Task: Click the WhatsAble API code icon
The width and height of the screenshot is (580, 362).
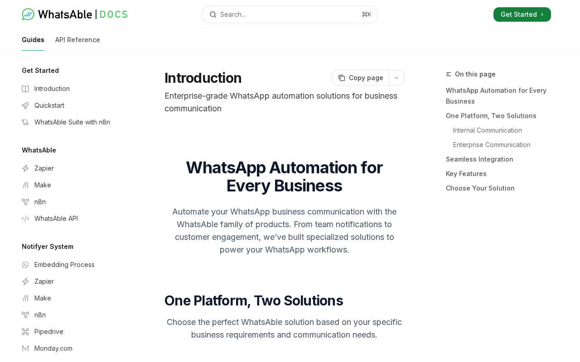Action: click(25, 219)
